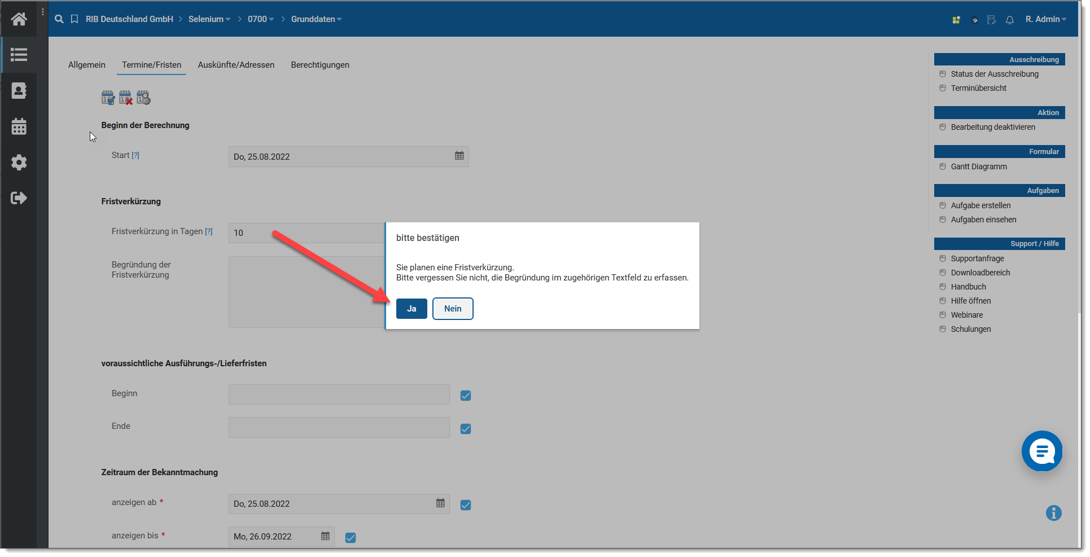
Task: Click the help [?] next to Start
Action: coord(135,155)
